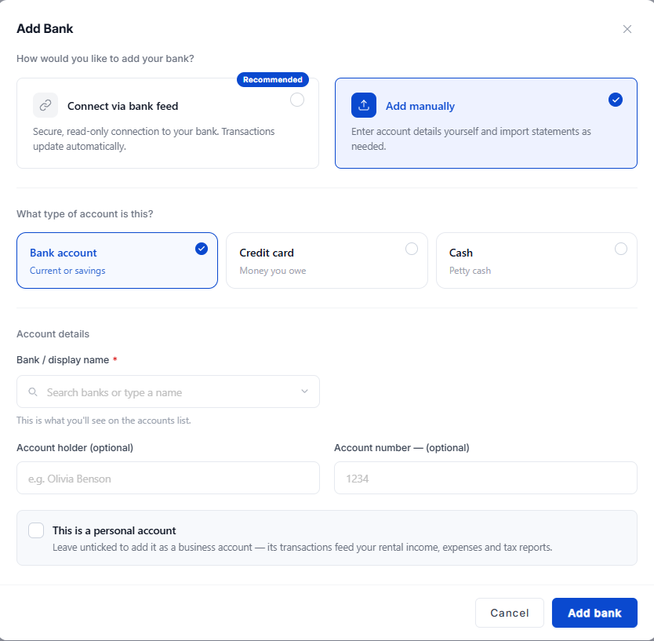Select the Cash account type radio
Screen dimensions: 654x641
pos(620,249)
